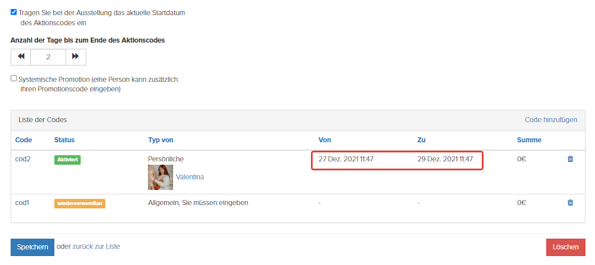This screenshot has height=265, width=595.
Task: Click the days count input field
Action: [48, 57]
